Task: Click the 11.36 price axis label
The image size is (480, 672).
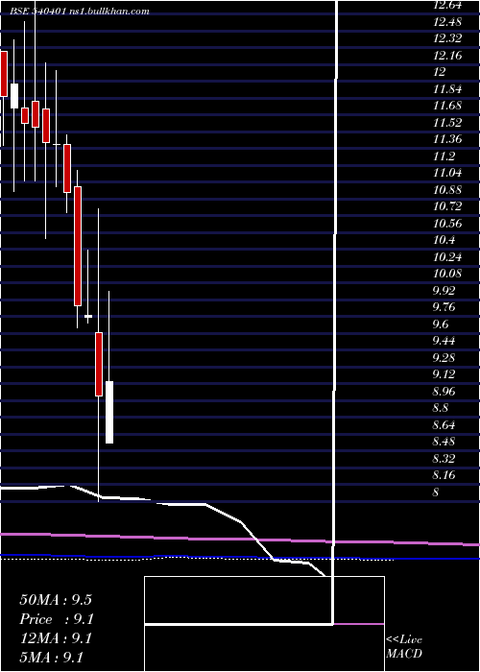Action: pyautogui.click(x=448, y=139)
